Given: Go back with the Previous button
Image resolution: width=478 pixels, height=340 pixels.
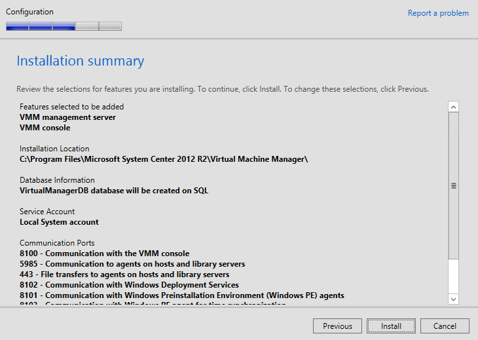Looking at the screenshot, I should [x=337, y=326].
